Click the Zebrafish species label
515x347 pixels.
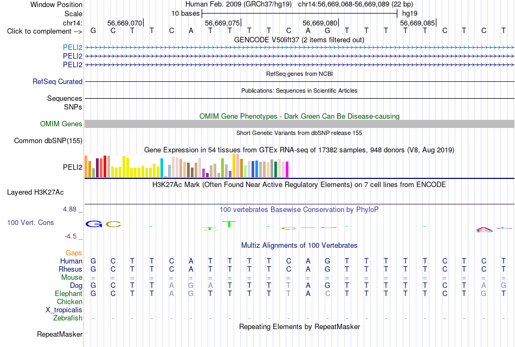point(68,318)
